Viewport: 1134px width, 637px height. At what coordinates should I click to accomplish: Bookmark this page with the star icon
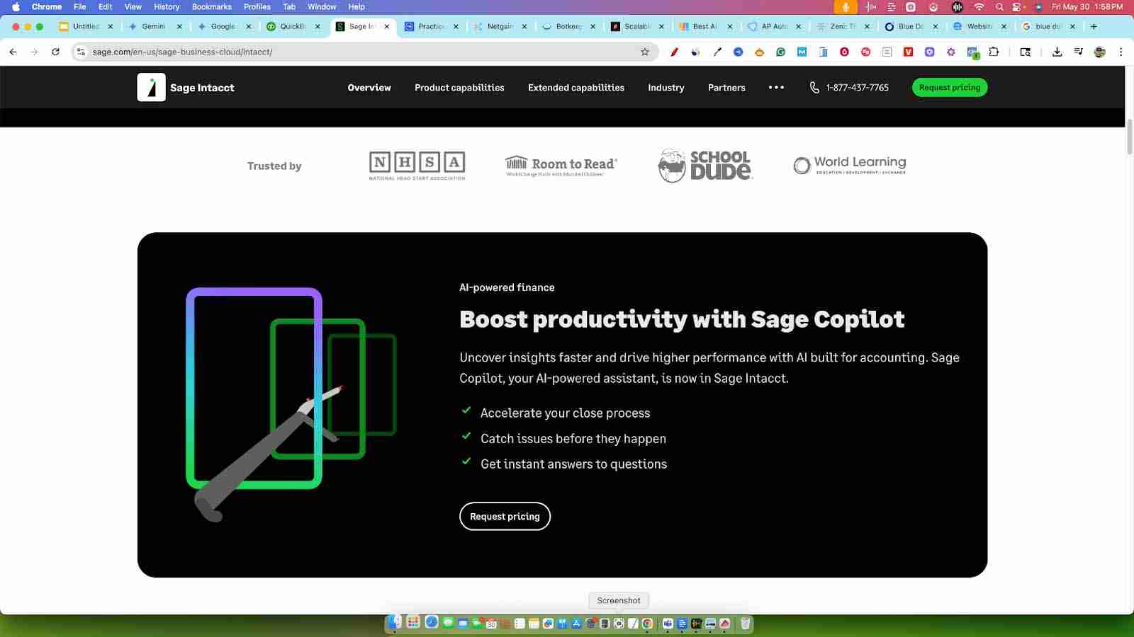click(x=644, y=52)
